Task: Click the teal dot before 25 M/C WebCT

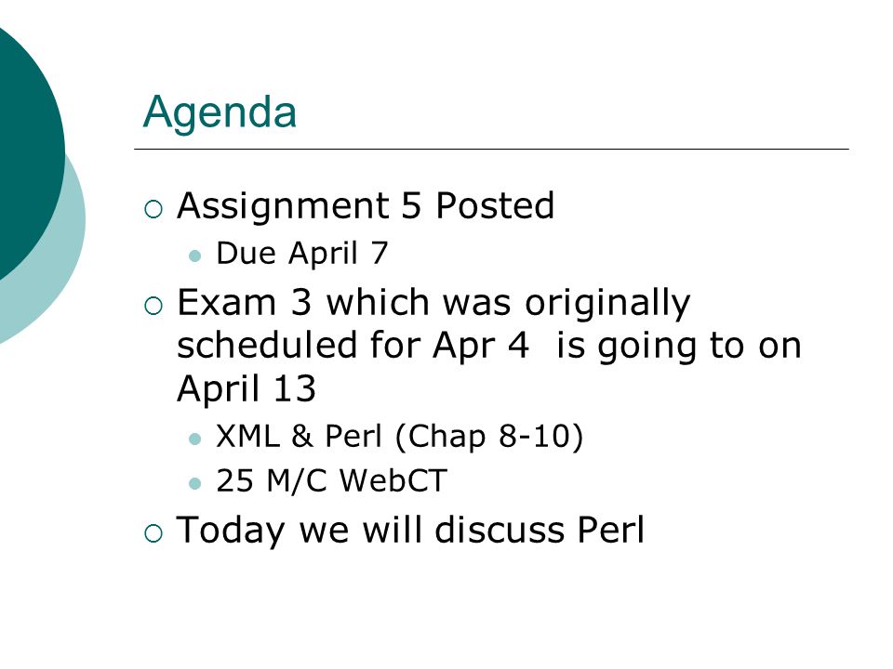Action: [x=194, y=484]
